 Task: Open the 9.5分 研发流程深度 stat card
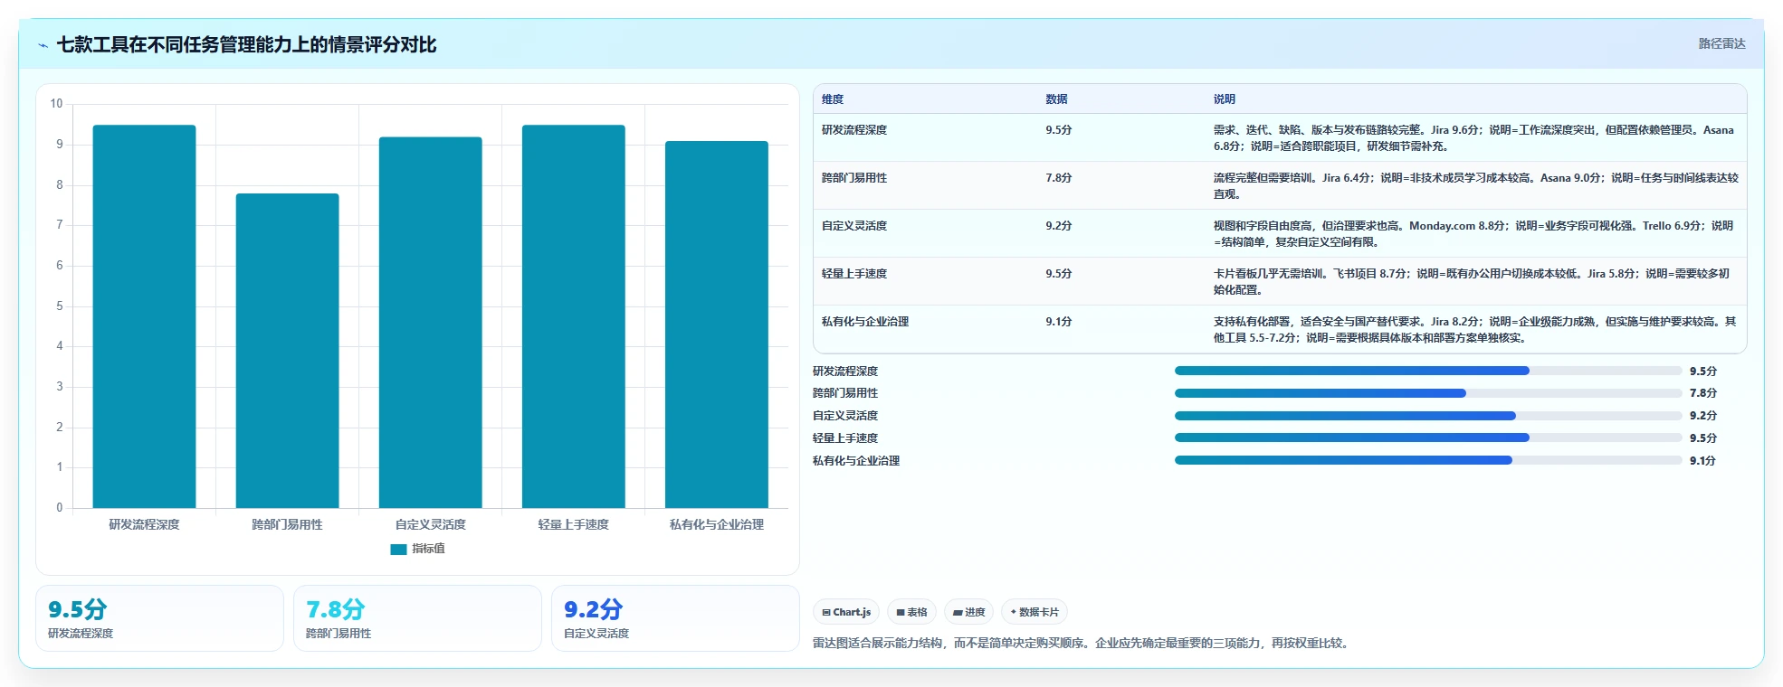(x=159, y=618)
